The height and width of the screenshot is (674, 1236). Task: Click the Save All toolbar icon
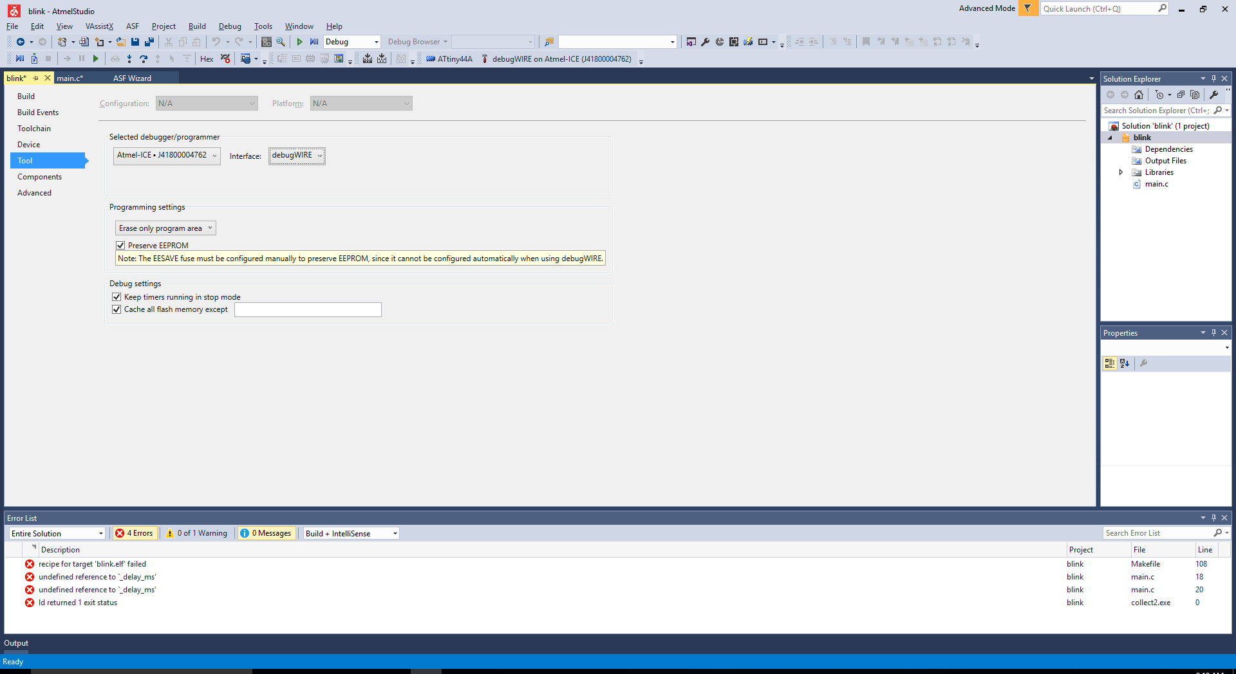pos(149,42)
